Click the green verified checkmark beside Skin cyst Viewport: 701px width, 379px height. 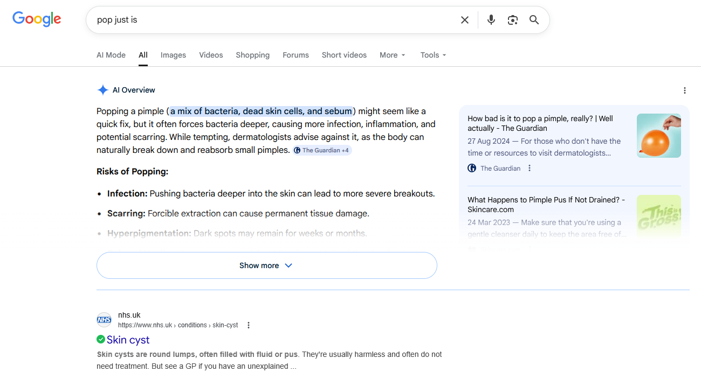pyautogui.click(x=101, y=339)
